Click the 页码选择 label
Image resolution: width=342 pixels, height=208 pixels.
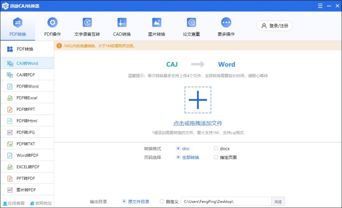[x=152, y=157]
